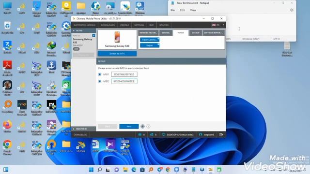The height and width of the screenshot is (174, 310).
Task: Click the Switch to MTK button
Action: (x=117, y=54)
